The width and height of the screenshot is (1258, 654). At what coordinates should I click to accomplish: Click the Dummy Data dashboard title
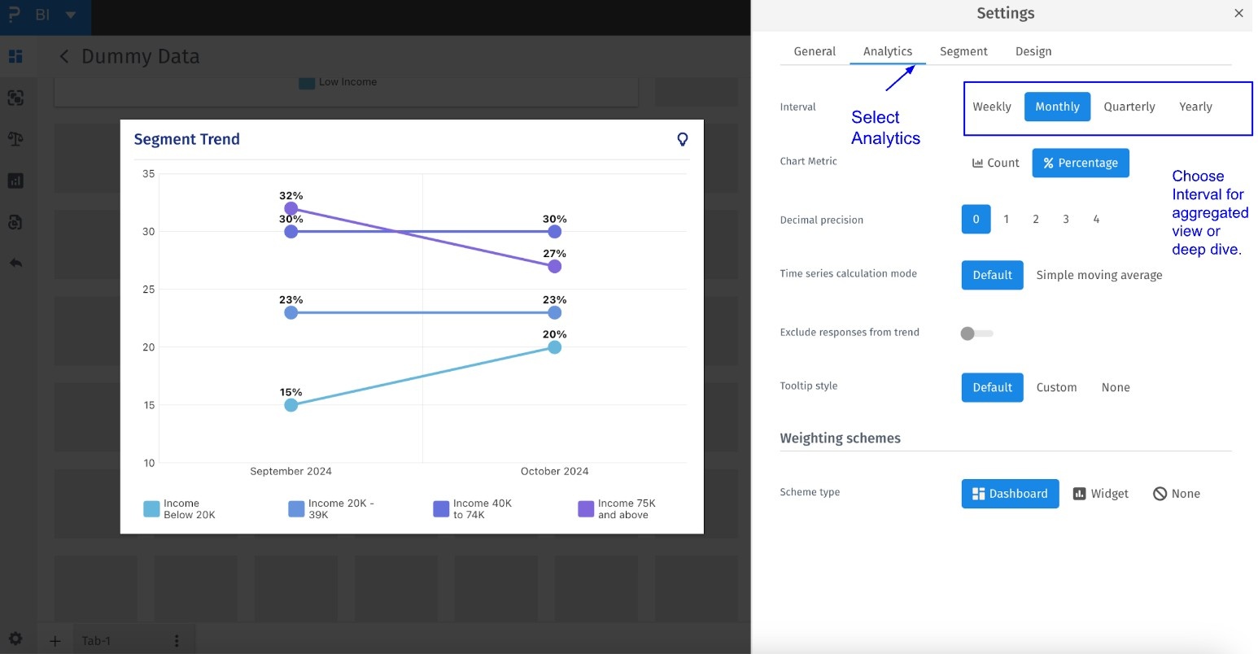(x=141, y=56)
